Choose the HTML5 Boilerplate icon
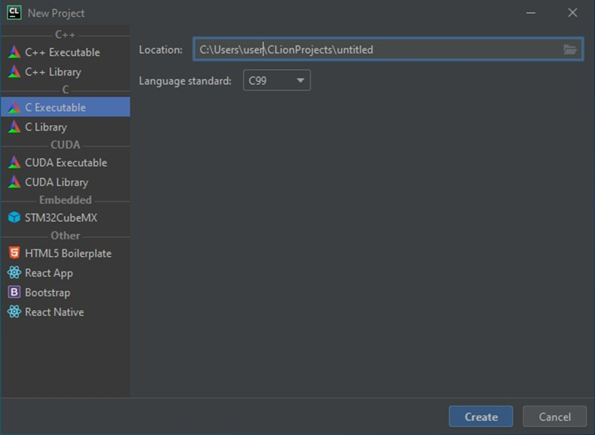The height and width of the screenshot is (435, 595). [x=14, y=253]
